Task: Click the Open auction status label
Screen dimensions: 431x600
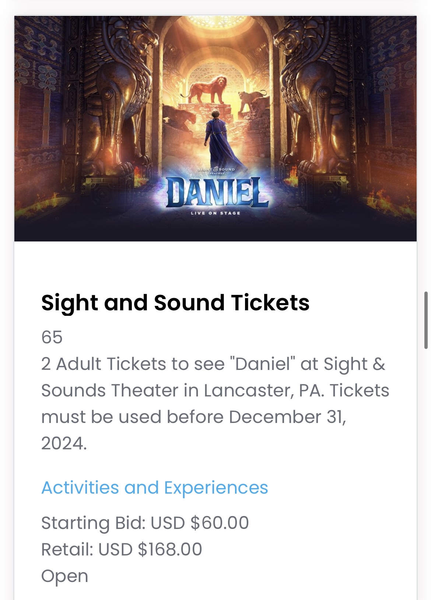Action: point(65,576)
